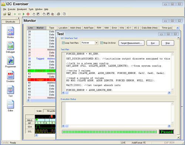This screenshot has width=185, height=145.
Task: Click the double-arrow step toolbar icon
Action: coord(15,14)
